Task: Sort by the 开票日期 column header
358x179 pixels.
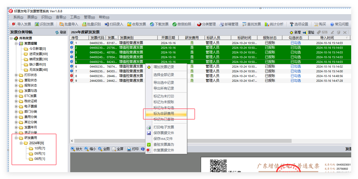Action: 168,38
